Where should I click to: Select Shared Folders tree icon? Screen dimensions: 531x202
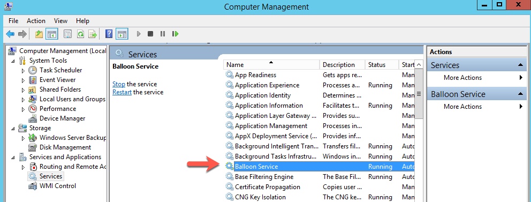coord(33,89)
